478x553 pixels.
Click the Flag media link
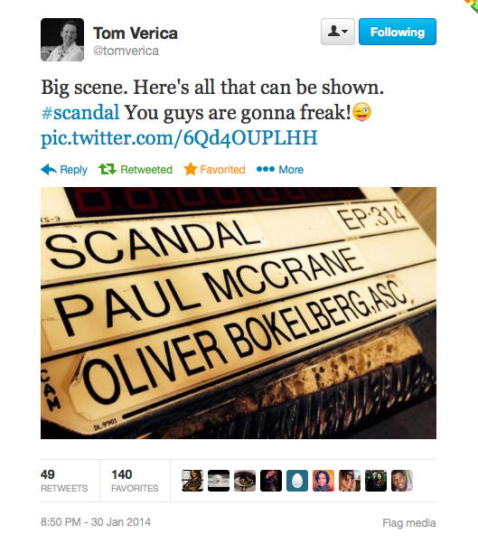pyautogui.click(x=408, y=522)
